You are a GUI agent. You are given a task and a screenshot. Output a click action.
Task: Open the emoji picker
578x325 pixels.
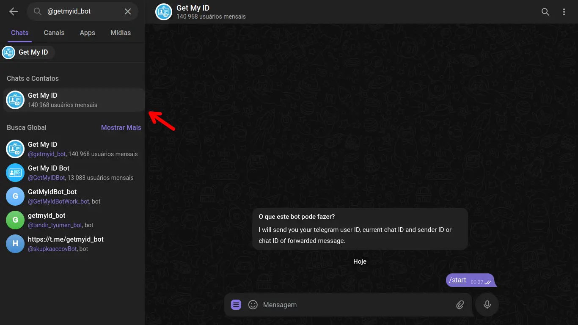pos(253,305)
